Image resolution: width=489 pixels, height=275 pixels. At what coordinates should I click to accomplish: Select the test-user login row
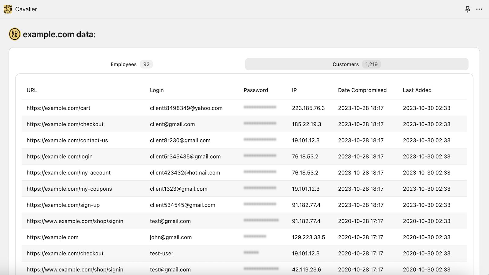162,254
